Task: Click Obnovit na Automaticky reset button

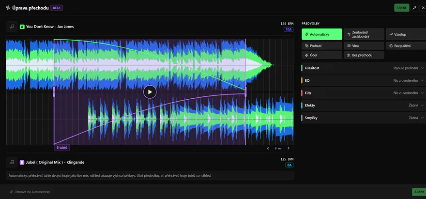Action: [x=30, y=192]
